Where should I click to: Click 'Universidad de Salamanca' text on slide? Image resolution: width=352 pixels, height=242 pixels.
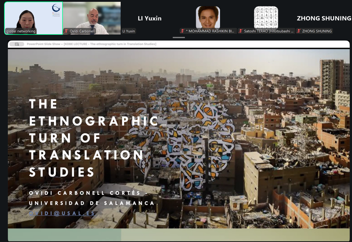click(91, 203)
